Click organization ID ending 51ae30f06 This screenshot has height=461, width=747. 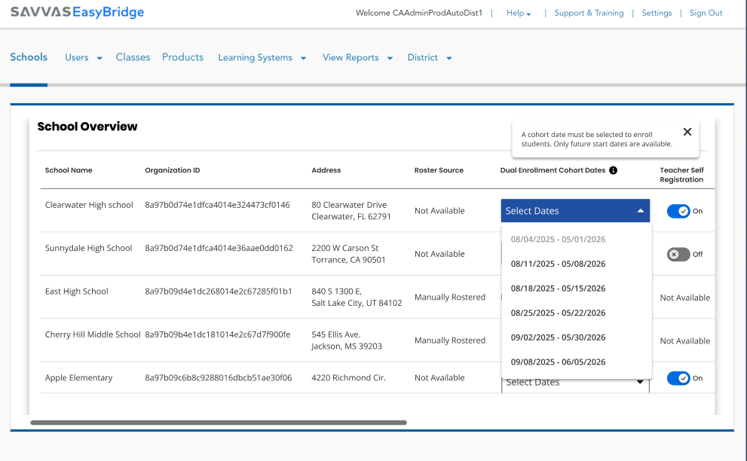(x=218, y=377)
